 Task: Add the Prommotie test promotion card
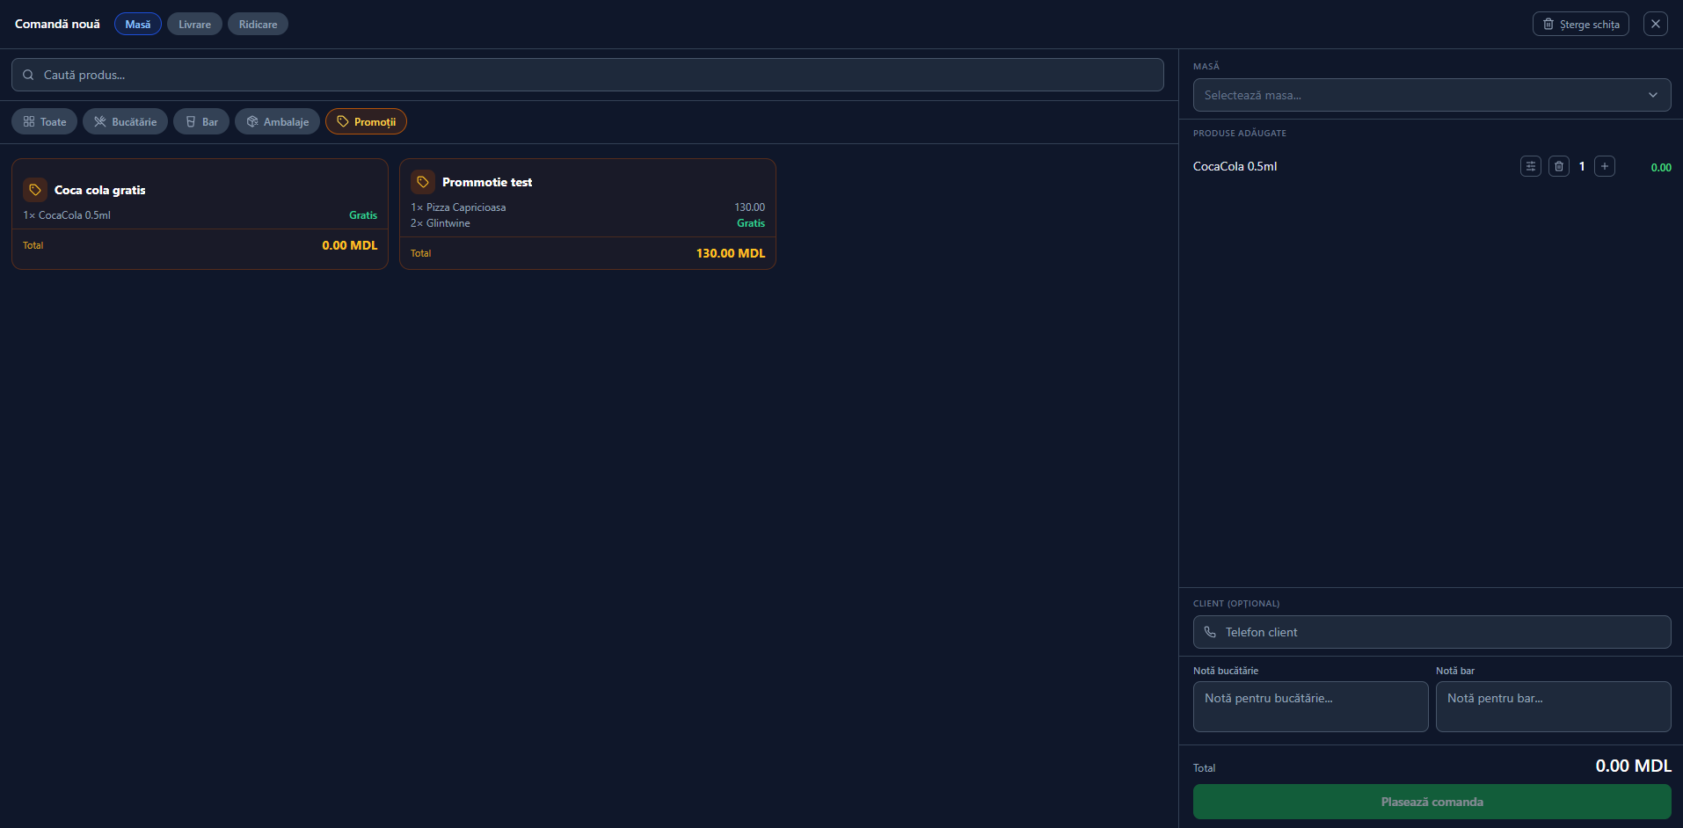[587, 214]
